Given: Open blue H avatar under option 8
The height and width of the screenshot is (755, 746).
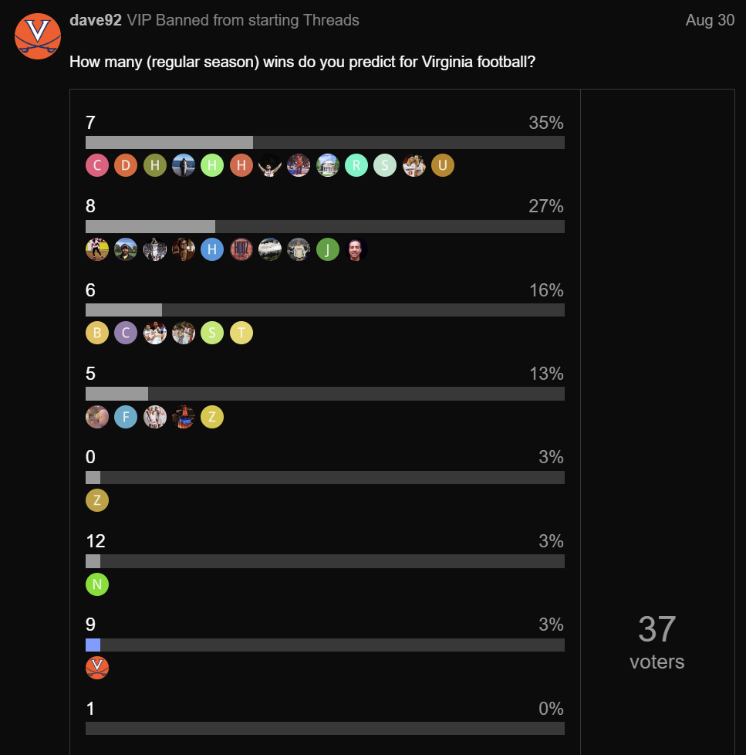Looking at the screenshot, I should tap(212, 249).
